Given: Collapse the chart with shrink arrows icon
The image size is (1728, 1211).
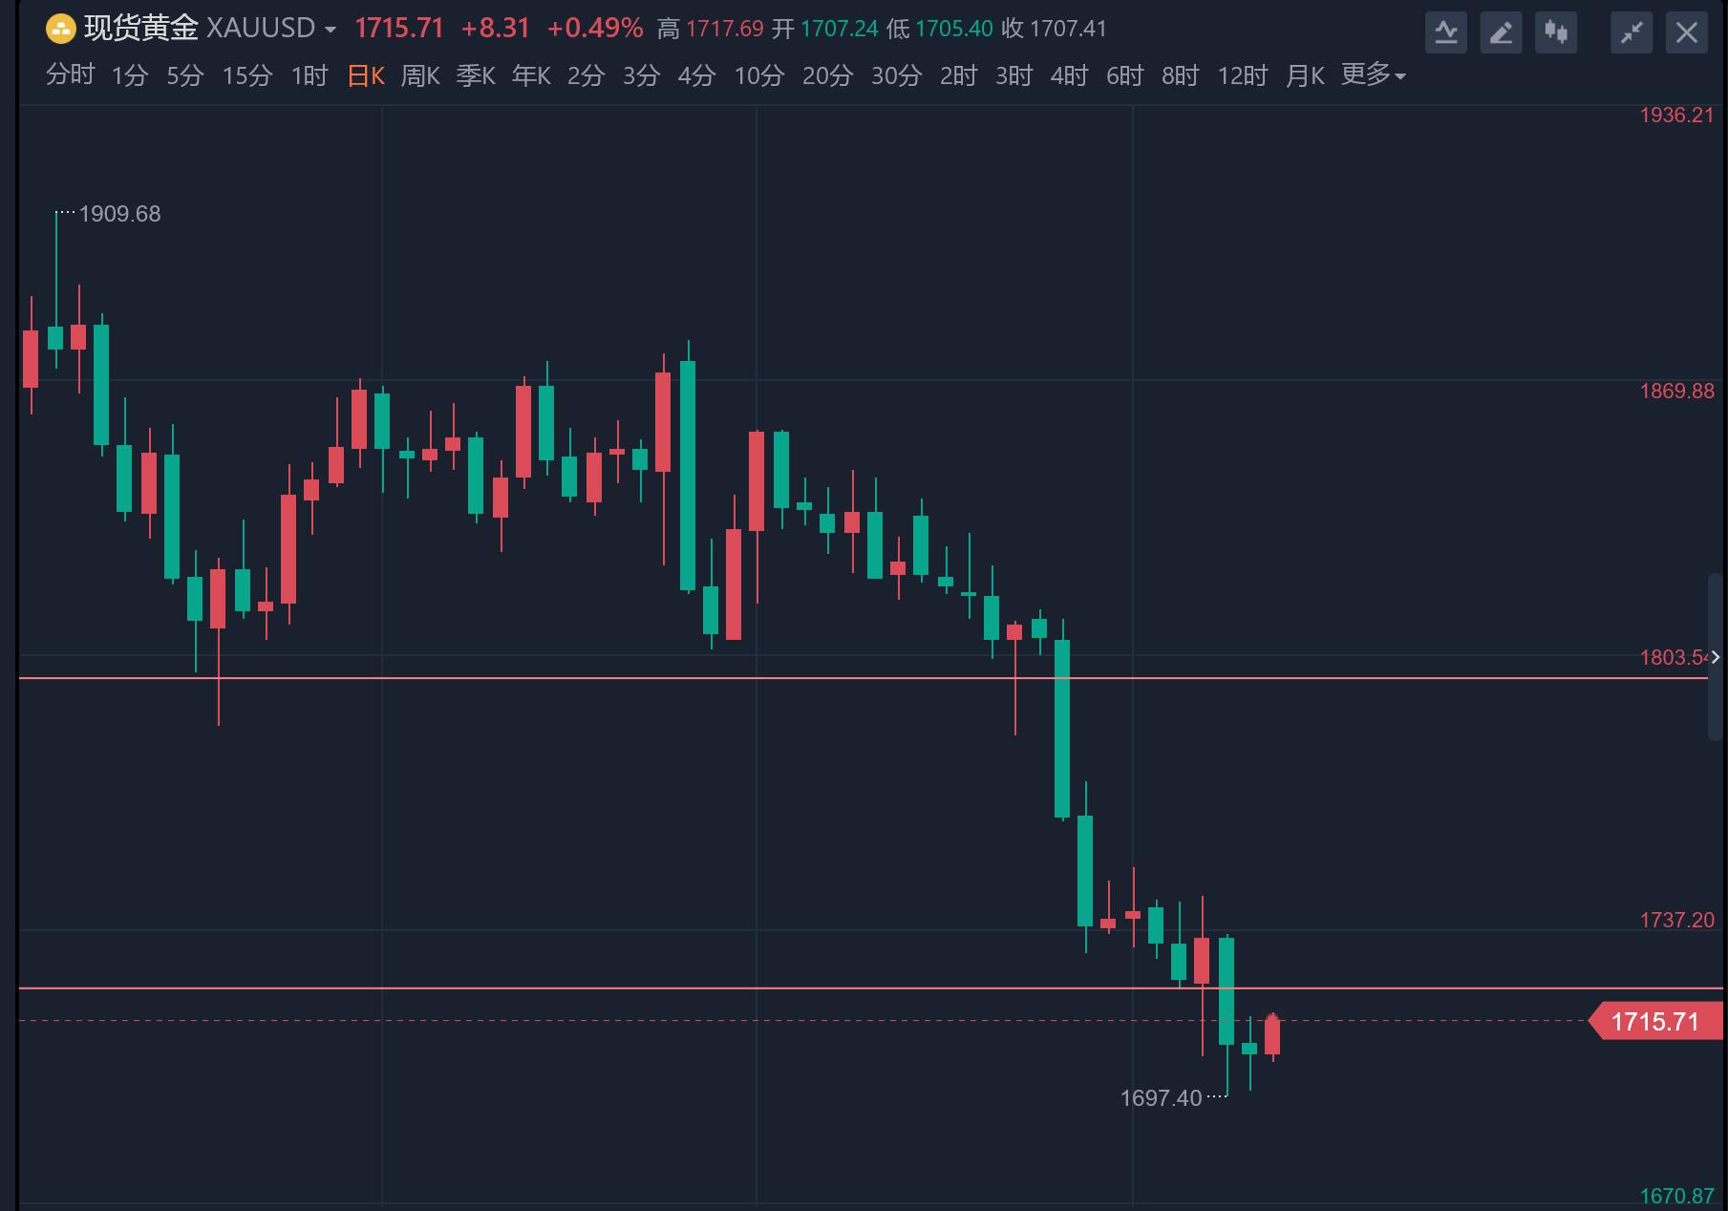Looking at the screenshot, I should pyautogui.click(x=1631, y=32).
